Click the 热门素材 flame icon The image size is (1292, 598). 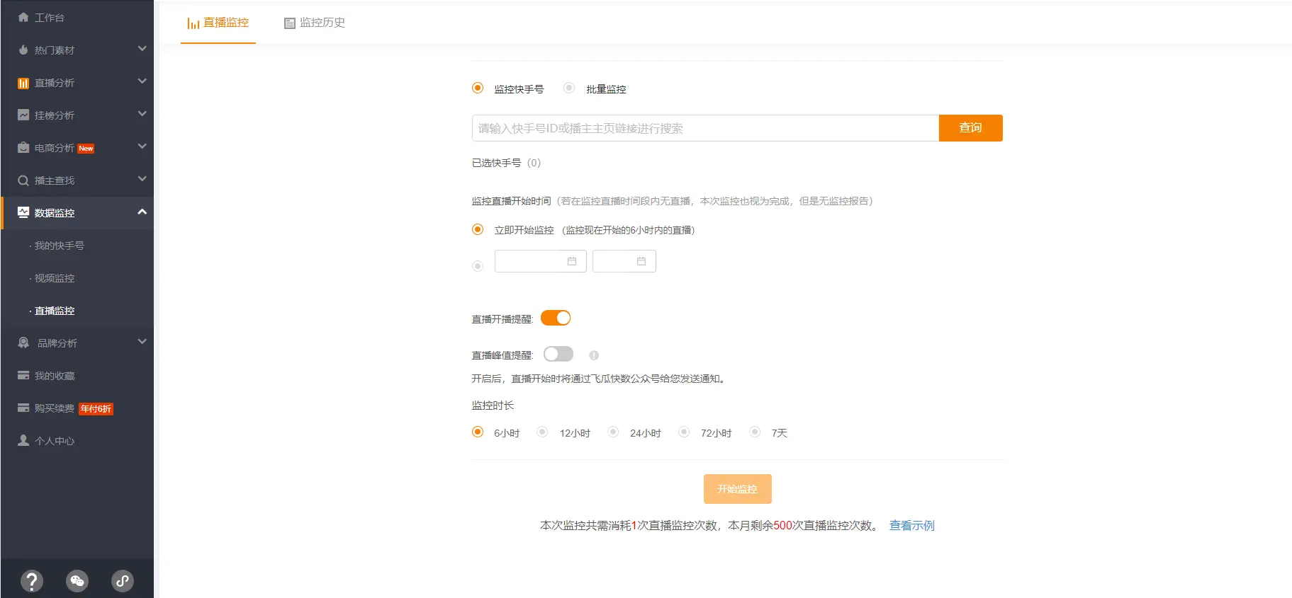click(x=23, y=50)
